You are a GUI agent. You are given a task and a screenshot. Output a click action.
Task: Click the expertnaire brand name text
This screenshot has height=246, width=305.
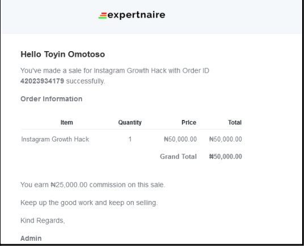tap(137, 15)
